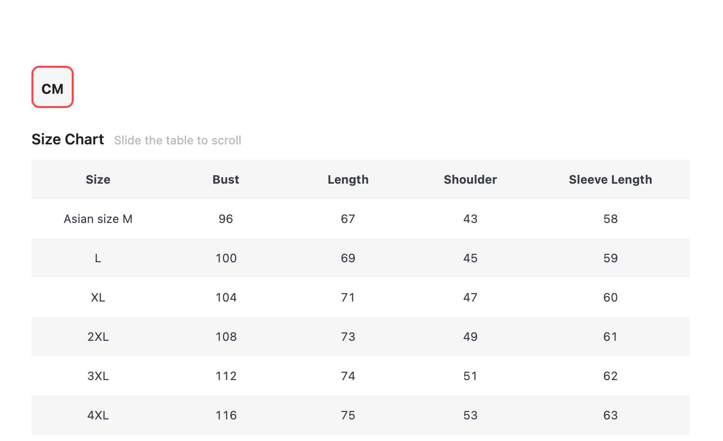Click the Shoulder column header
Viewport: 723px width, 441px height.
click(470, 180)
